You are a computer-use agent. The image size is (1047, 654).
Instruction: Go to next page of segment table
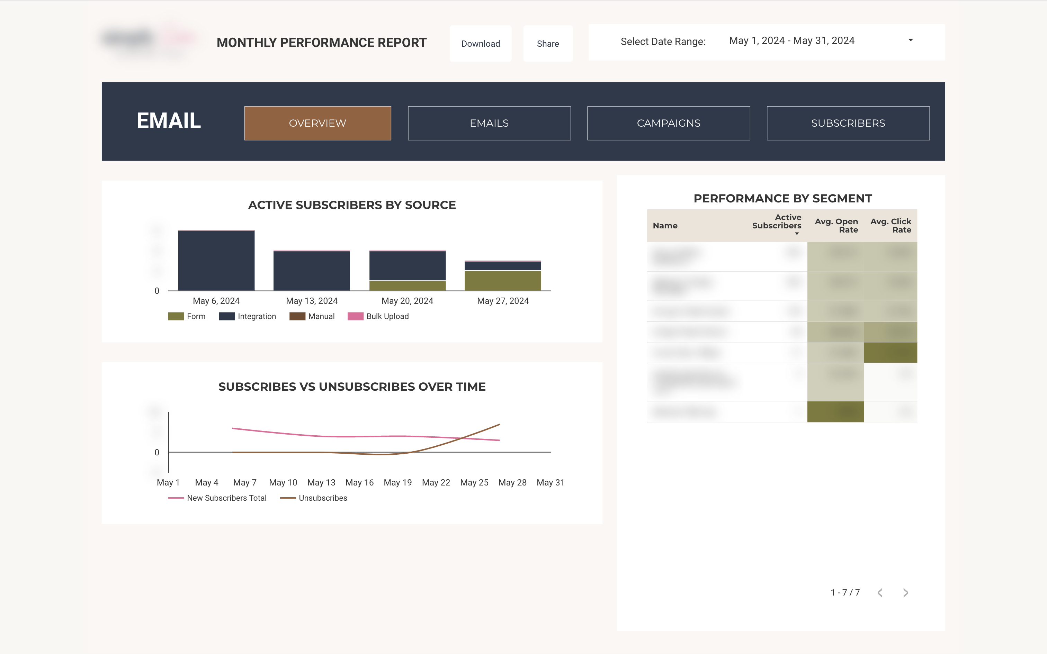point(905,592)
